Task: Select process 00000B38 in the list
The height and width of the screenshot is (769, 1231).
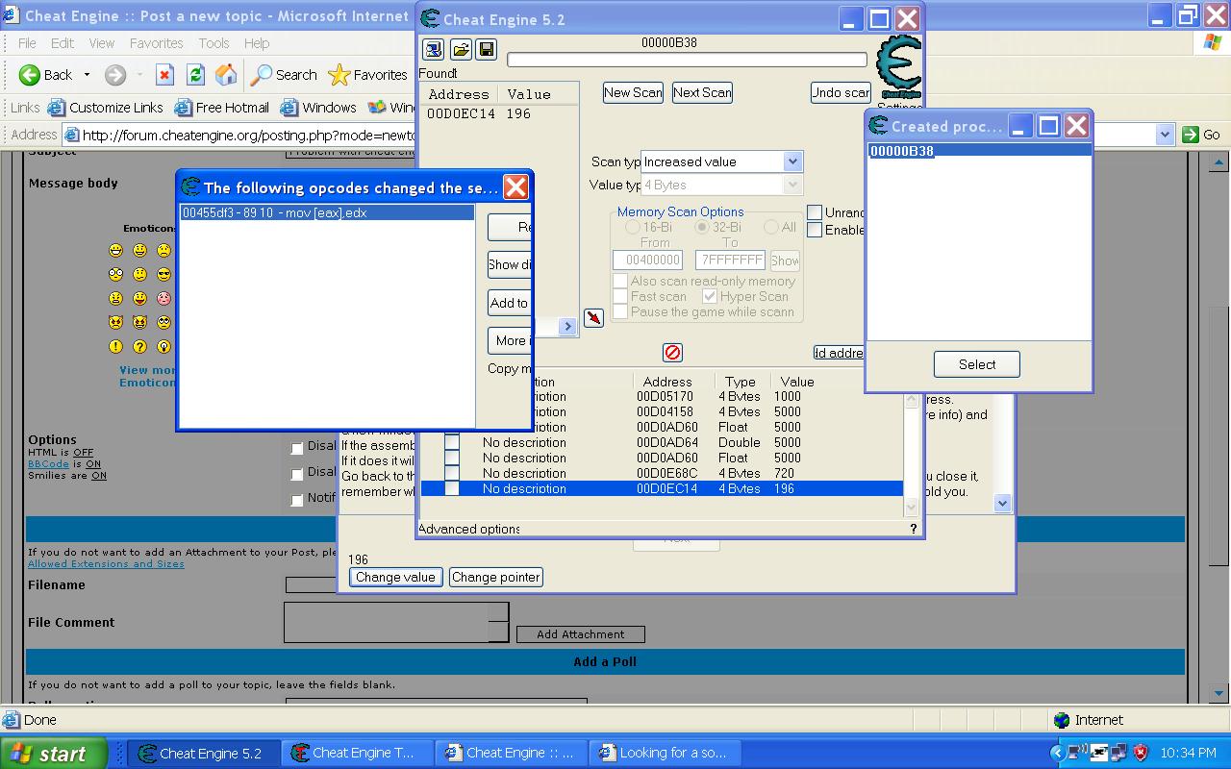Action: coord(902,151)
